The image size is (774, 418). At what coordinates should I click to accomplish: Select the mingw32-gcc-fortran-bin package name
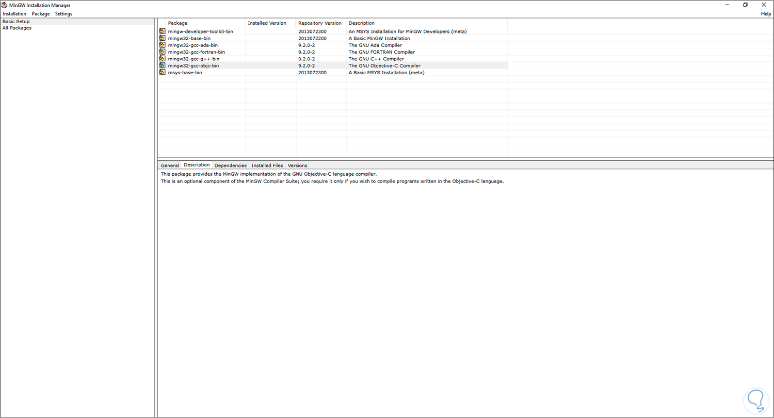point(196,52)
